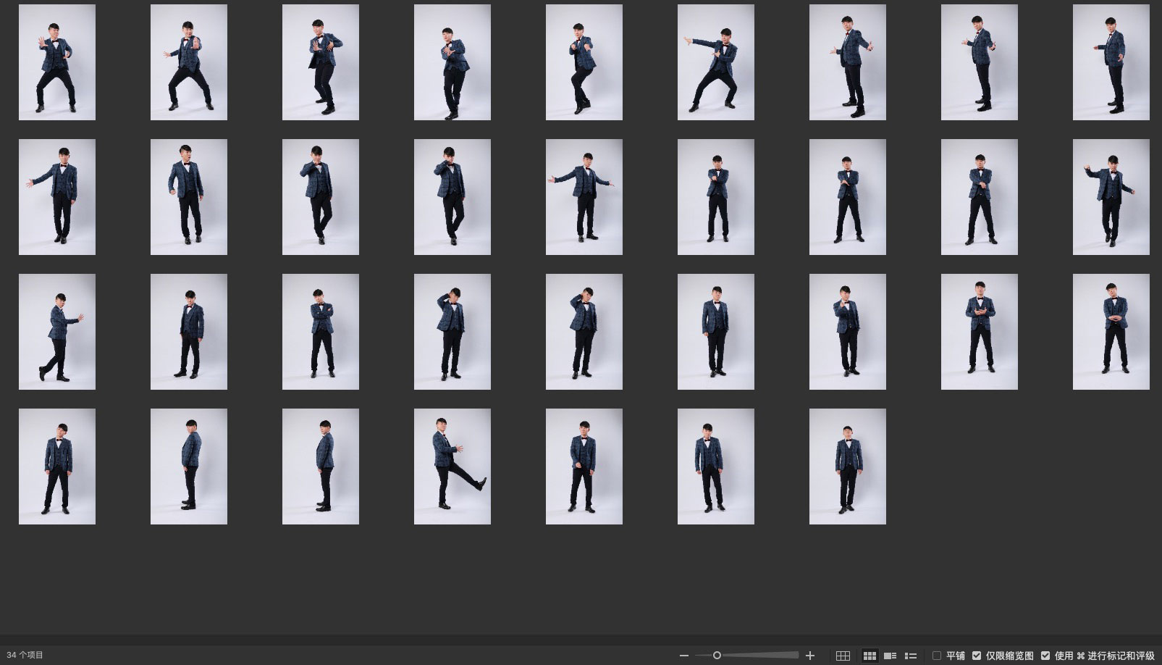This screenshot has height=665, width=1162.
Task: Switch to the list view layout
Action: [x=911, y=656]
